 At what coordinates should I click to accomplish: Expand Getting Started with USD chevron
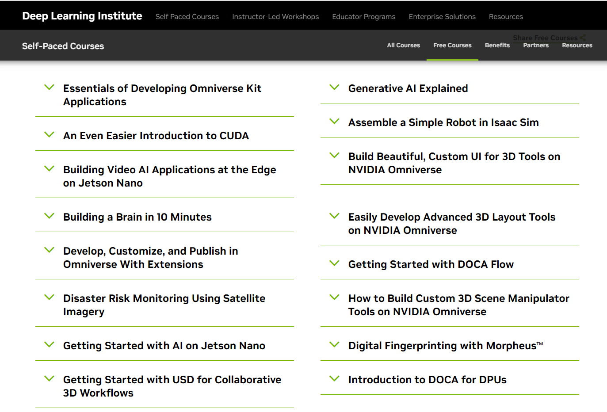[50, 378]
